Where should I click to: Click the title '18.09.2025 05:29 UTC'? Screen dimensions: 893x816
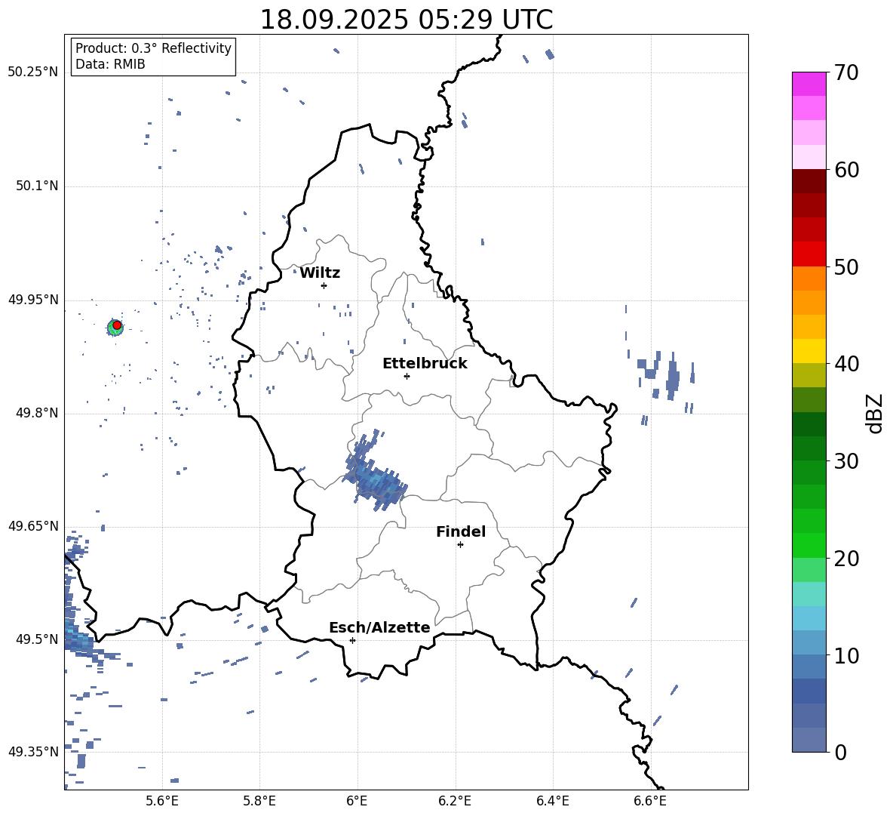tap(406, 20)
